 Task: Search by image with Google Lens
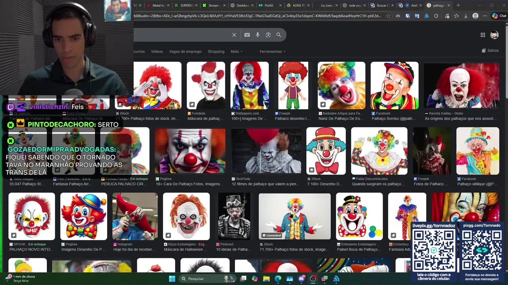click(268, 35)
